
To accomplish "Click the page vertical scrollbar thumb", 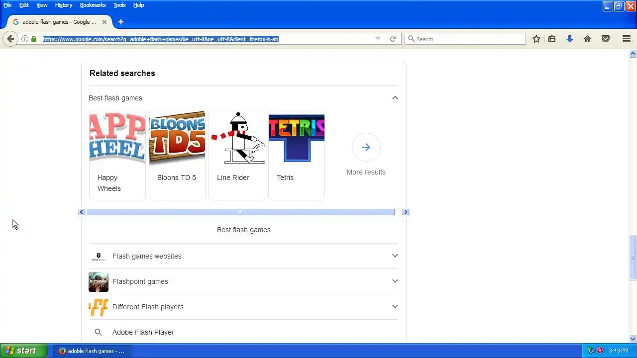I will [633, 258].
